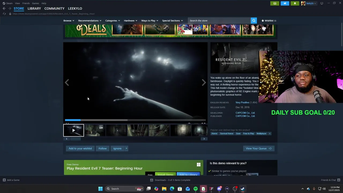The image size is (343, 193).
Task: Show hidden system tray icons
Action: [x=303, y=189]
